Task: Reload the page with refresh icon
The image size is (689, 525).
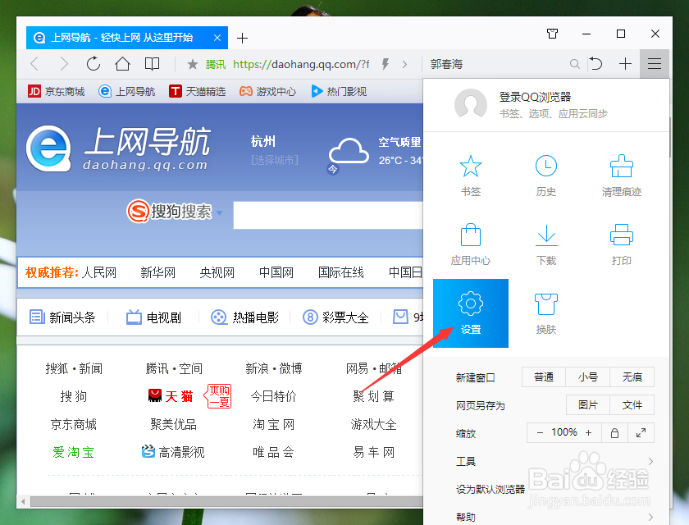Action: 94,64
